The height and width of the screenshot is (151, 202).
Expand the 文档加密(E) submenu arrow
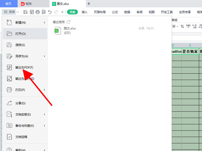coord(44,114)
